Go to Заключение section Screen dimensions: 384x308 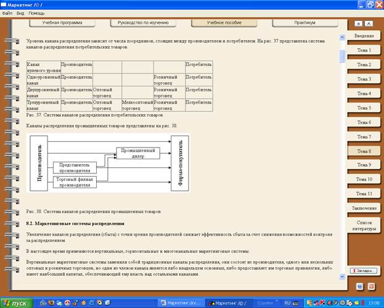(x=364, y=208)
